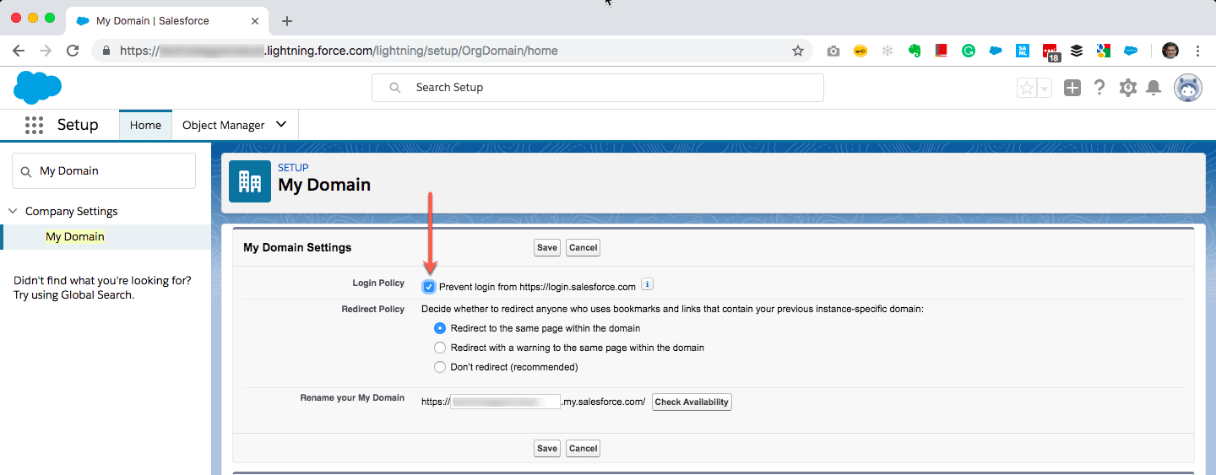Open the yellow key password extension
Screen dimensions: 1216x475
pos(860,51)
